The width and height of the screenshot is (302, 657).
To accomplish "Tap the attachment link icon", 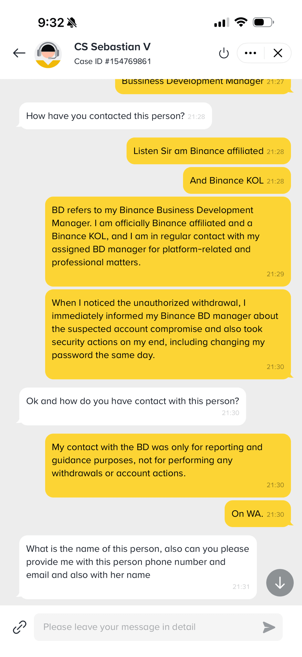I will tap(20, 627).
